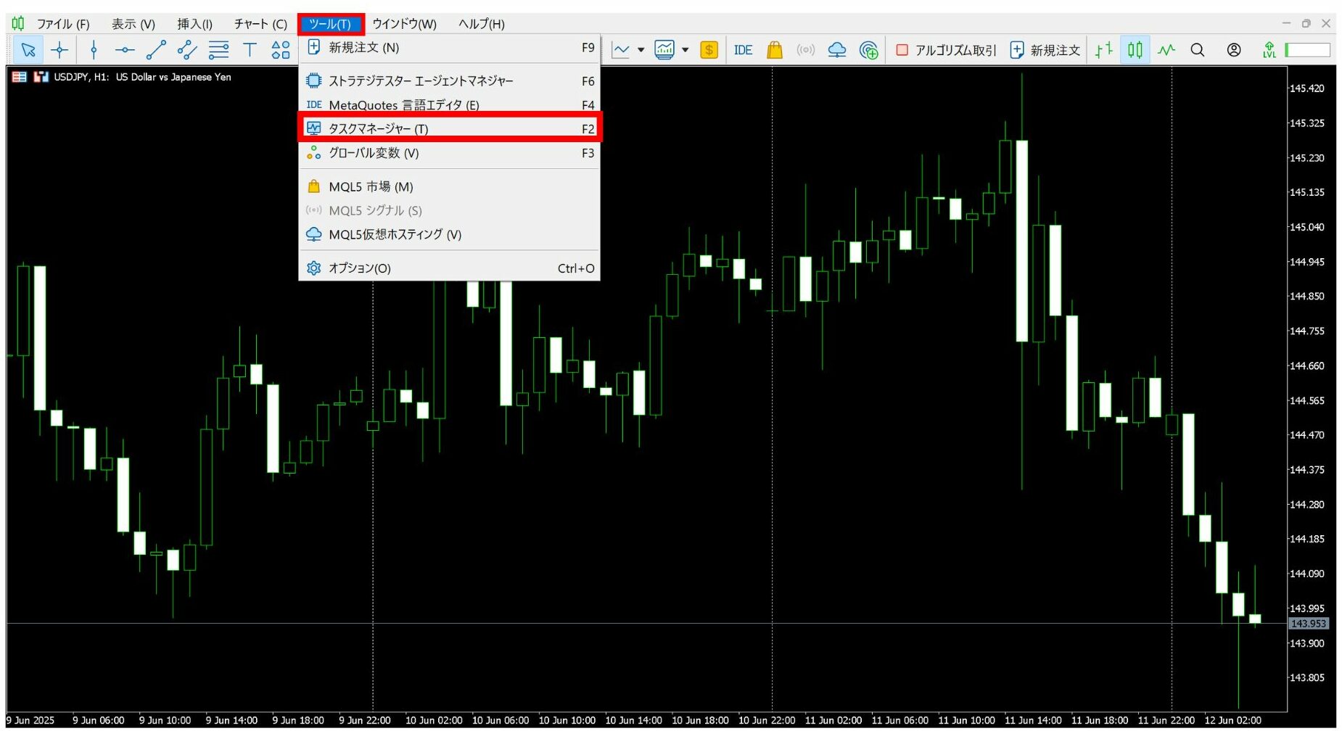The height and width of the screenshot is (731, 1342).
Task: Open the MetaEditor IDE toolbar icon
Action: click(x=743, y=50)
